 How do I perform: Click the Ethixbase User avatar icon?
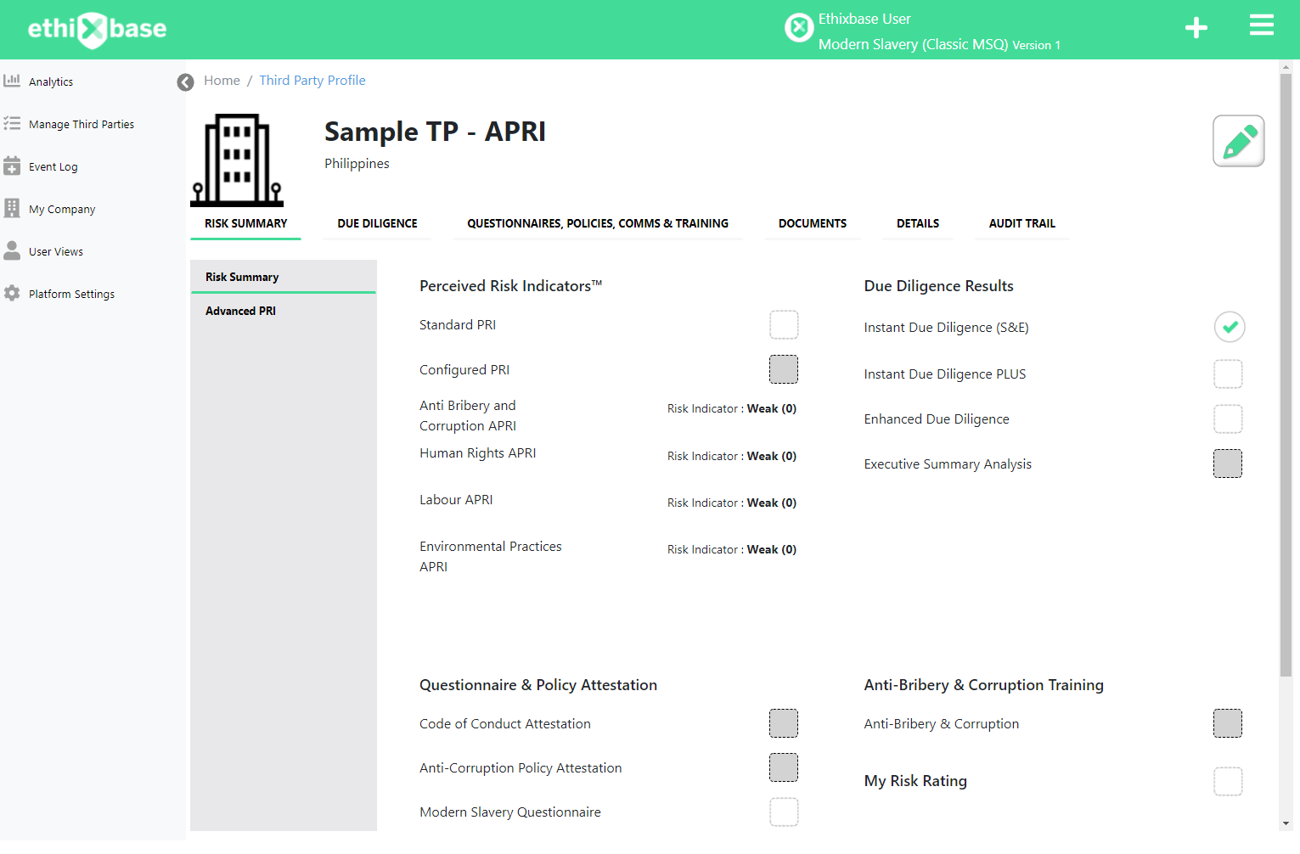798,28
